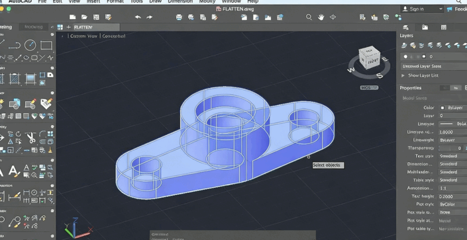This screenshot has height=240, width=467.
Task: Click the Array grid tool icon
Action: click(50, 134)
